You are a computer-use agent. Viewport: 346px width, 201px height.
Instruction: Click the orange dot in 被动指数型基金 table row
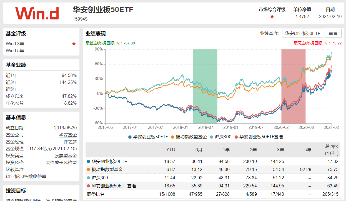(x=89, y=169)
